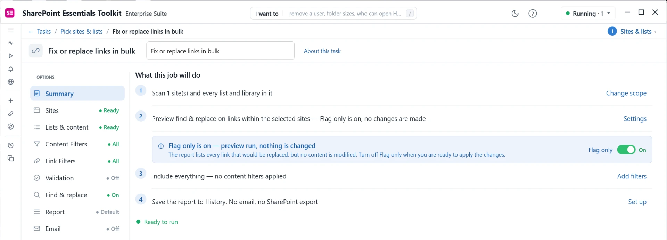
Task: Click the Set up link
Action: tap(637, 202)
